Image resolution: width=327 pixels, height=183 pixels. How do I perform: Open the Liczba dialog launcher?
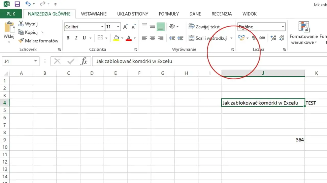tap(284, 50)
